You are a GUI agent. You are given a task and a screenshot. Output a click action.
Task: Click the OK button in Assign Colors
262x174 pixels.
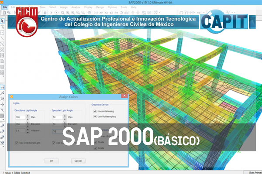[52, 161]
